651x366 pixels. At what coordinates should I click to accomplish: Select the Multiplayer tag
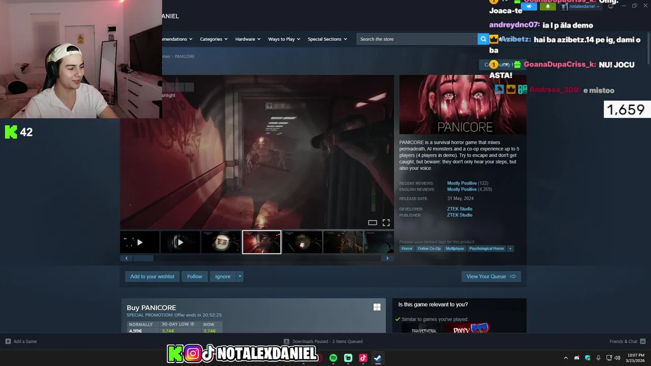[x=455, y=249]
